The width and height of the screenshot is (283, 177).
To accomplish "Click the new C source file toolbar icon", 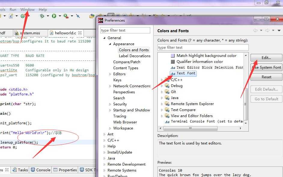I will (x=11, y=16).
